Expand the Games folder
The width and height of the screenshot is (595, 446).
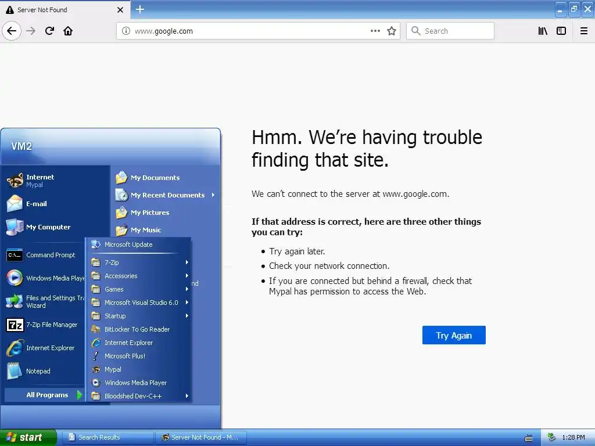(x=139, y=289)
